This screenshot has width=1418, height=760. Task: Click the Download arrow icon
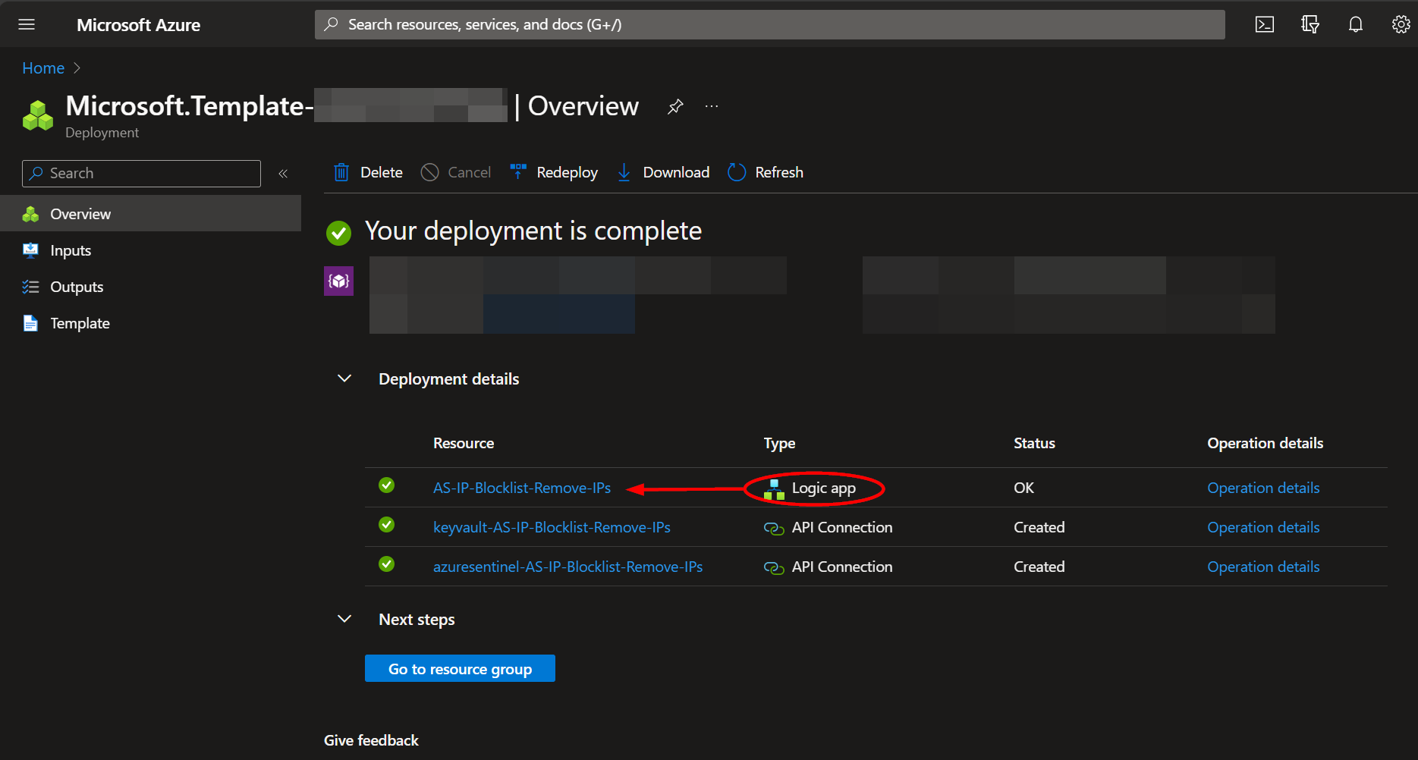[624, 172]
